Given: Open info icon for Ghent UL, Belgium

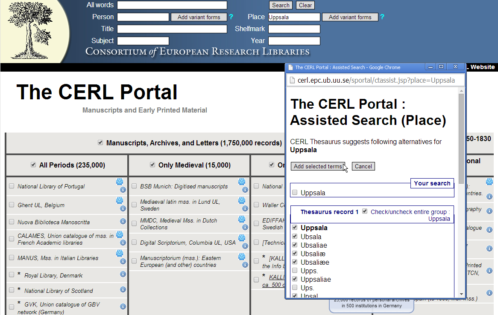Looking at the screenshot, I should pos(123,208).
